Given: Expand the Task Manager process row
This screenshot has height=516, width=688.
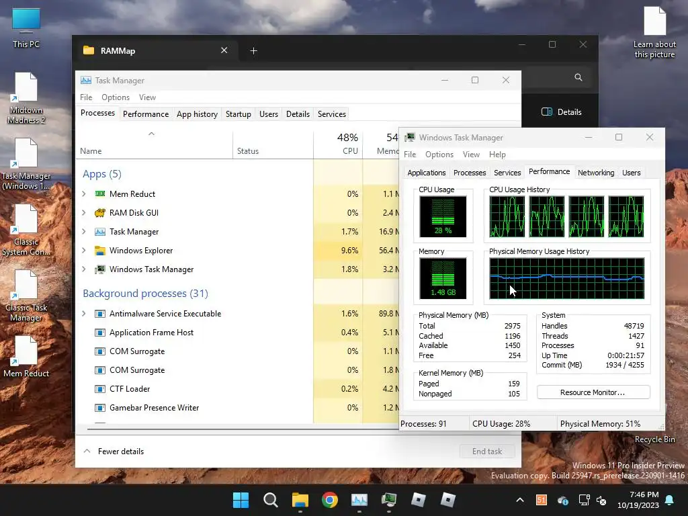Looking at the screenshot, I should 84,231.
